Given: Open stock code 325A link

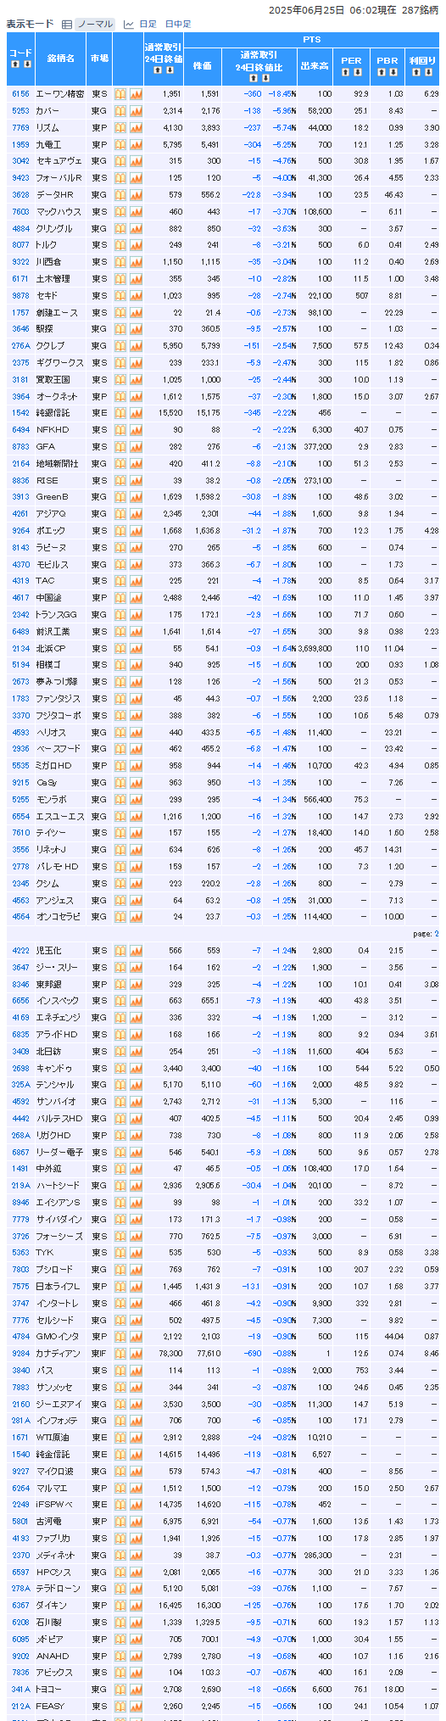Looking at the screenshot, I should [x=20, y=1085].
